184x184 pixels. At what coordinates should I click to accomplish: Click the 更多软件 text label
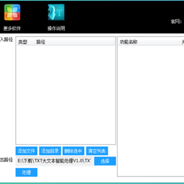[x=12, y=28]
